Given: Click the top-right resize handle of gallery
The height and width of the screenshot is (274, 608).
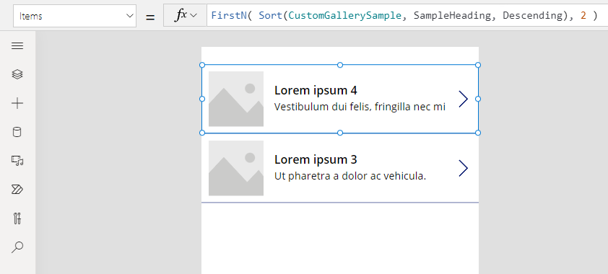Looking at the screenshot, I should click(478, 65).
